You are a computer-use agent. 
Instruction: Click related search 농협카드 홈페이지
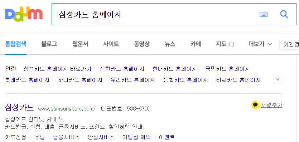click(186, 80)
